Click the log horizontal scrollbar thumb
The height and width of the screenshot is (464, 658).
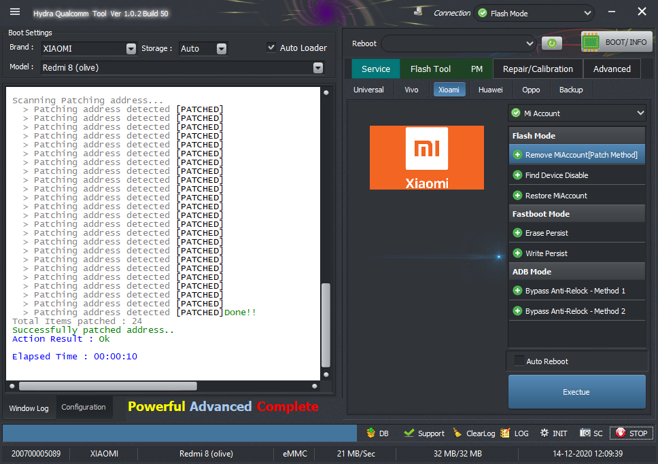pyautogui.click(x=108, y=386)
